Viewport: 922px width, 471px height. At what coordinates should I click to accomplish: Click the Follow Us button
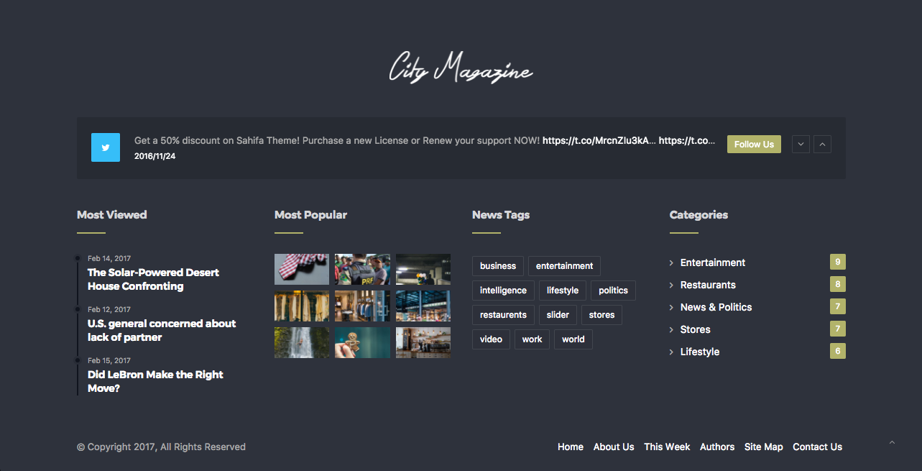click(x=753, y=145)
